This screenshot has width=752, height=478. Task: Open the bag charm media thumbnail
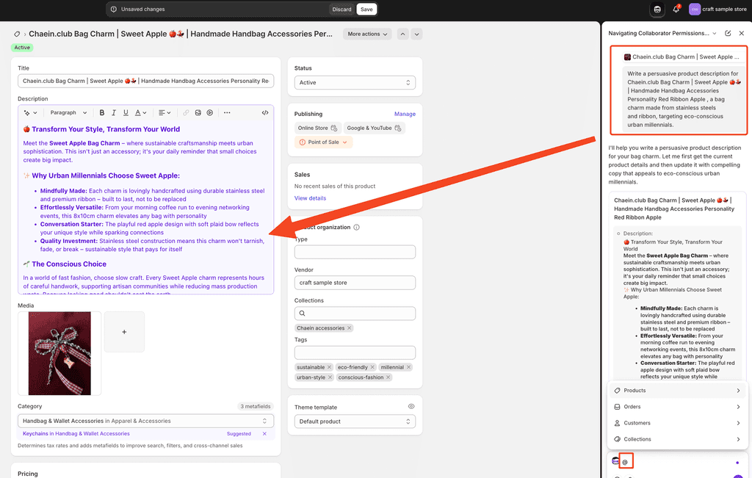click(x=59, y=353)
